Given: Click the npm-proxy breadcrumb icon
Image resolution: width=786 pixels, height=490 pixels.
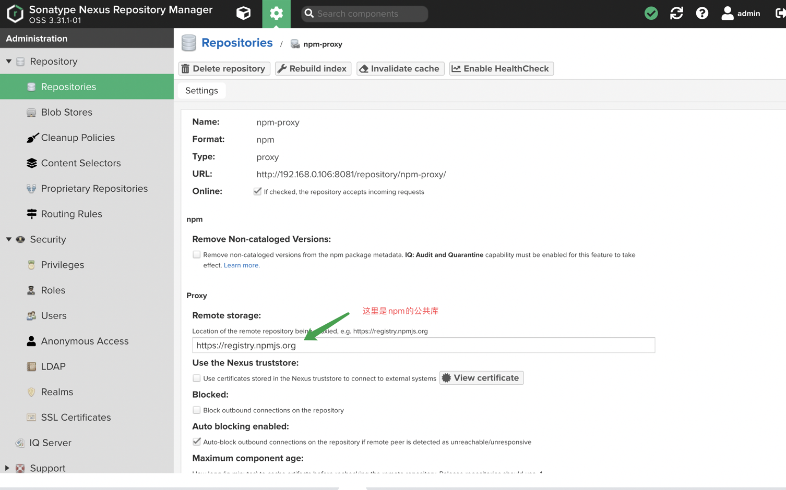Looking at the screenshot, I should [295, 44].
